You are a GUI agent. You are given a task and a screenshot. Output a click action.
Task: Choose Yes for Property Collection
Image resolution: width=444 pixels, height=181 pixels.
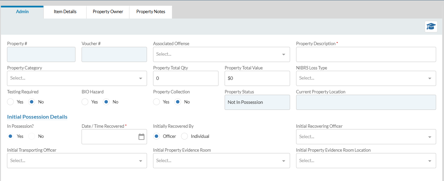pyautogui.click(x=157, y=102)
